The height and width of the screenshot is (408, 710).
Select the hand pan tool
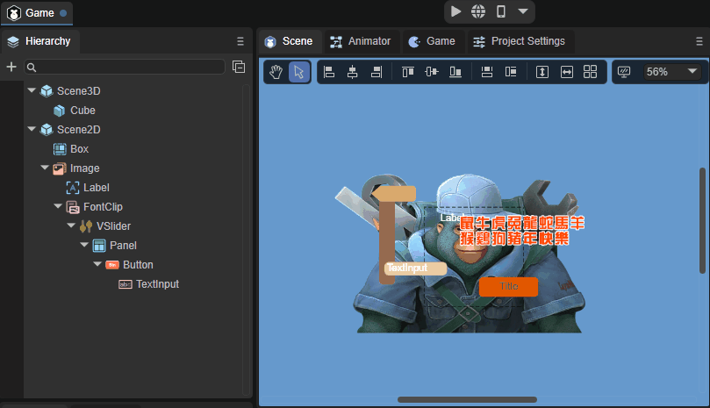tap(276, 72)
